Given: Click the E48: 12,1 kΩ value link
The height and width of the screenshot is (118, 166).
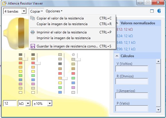Looking at the screenshot, I should 126,43.
